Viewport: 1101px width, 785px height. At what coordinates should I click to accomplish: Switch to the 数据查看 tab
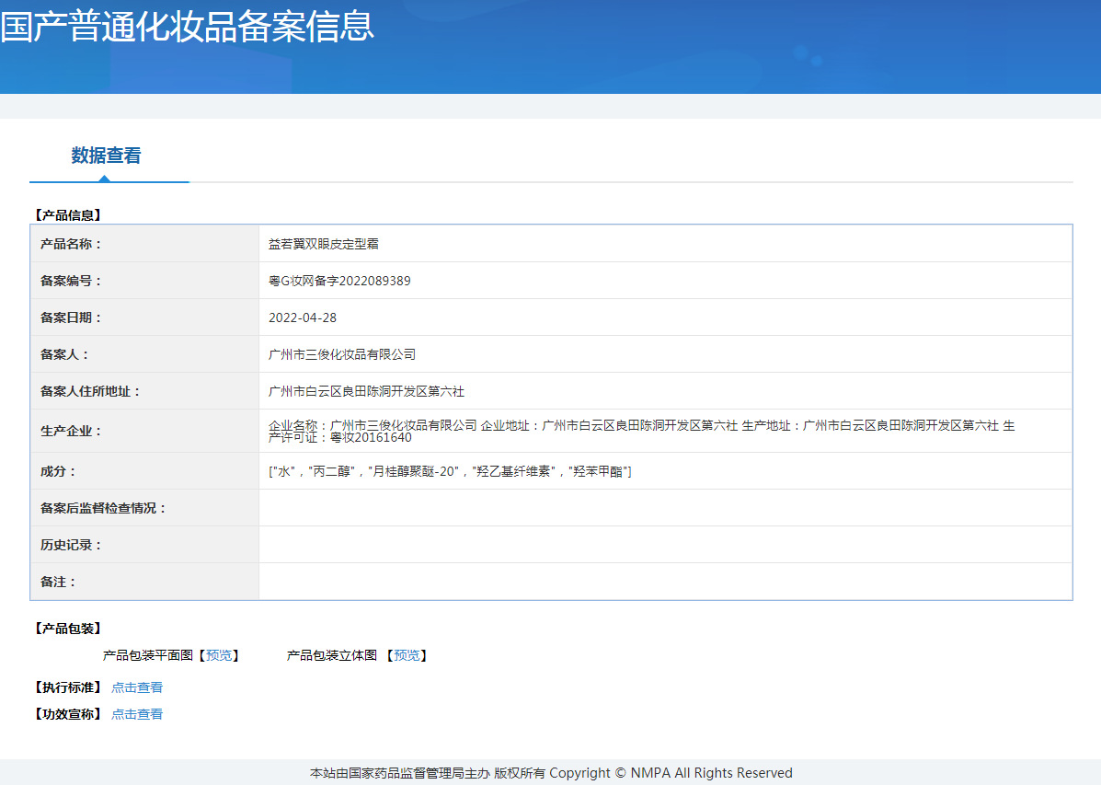click(x=107, y=156)
